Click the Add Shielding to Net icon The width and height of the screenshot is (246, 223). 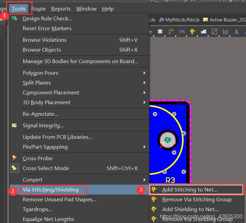(x=154, y=209)
